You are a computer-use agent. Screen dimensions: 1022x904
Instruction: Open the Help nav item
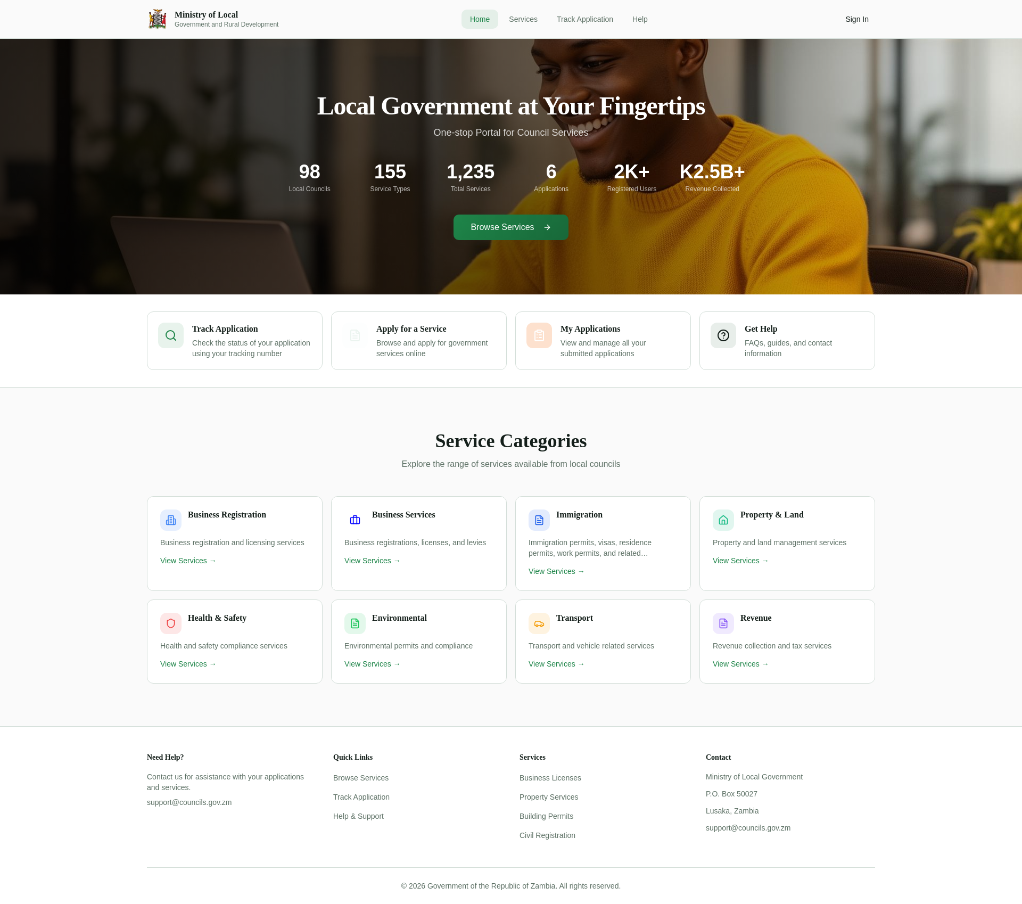[x=640, y=19]
